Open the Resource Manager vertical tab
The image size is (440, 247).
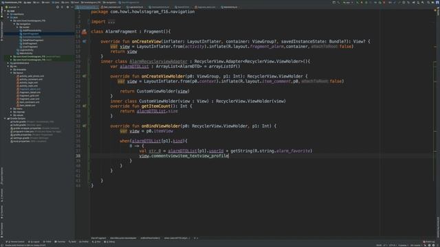(1, 31)
